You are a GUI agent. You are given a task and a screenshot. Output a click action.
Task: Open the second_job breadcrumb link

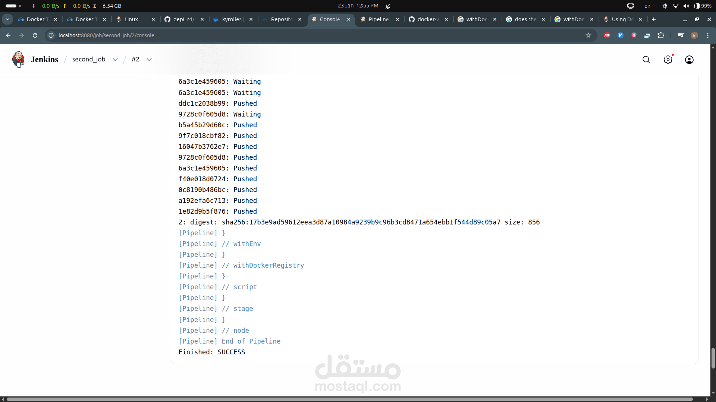tap(89, 60)
